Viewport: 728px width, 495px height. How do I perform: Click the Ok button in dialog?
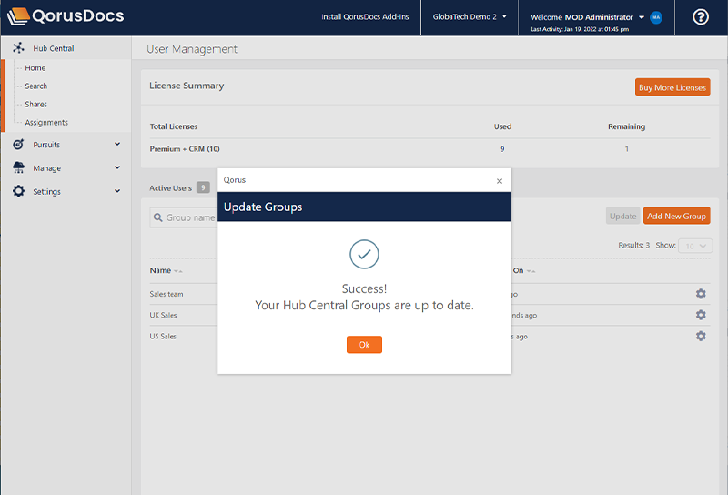pos(364,345)
